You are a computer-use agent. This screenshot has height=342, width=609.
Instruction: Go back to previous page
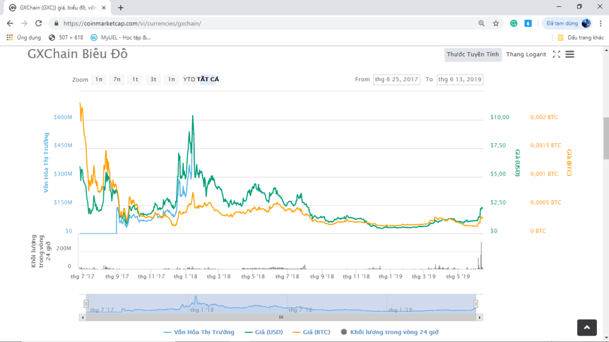click(10, 23)
